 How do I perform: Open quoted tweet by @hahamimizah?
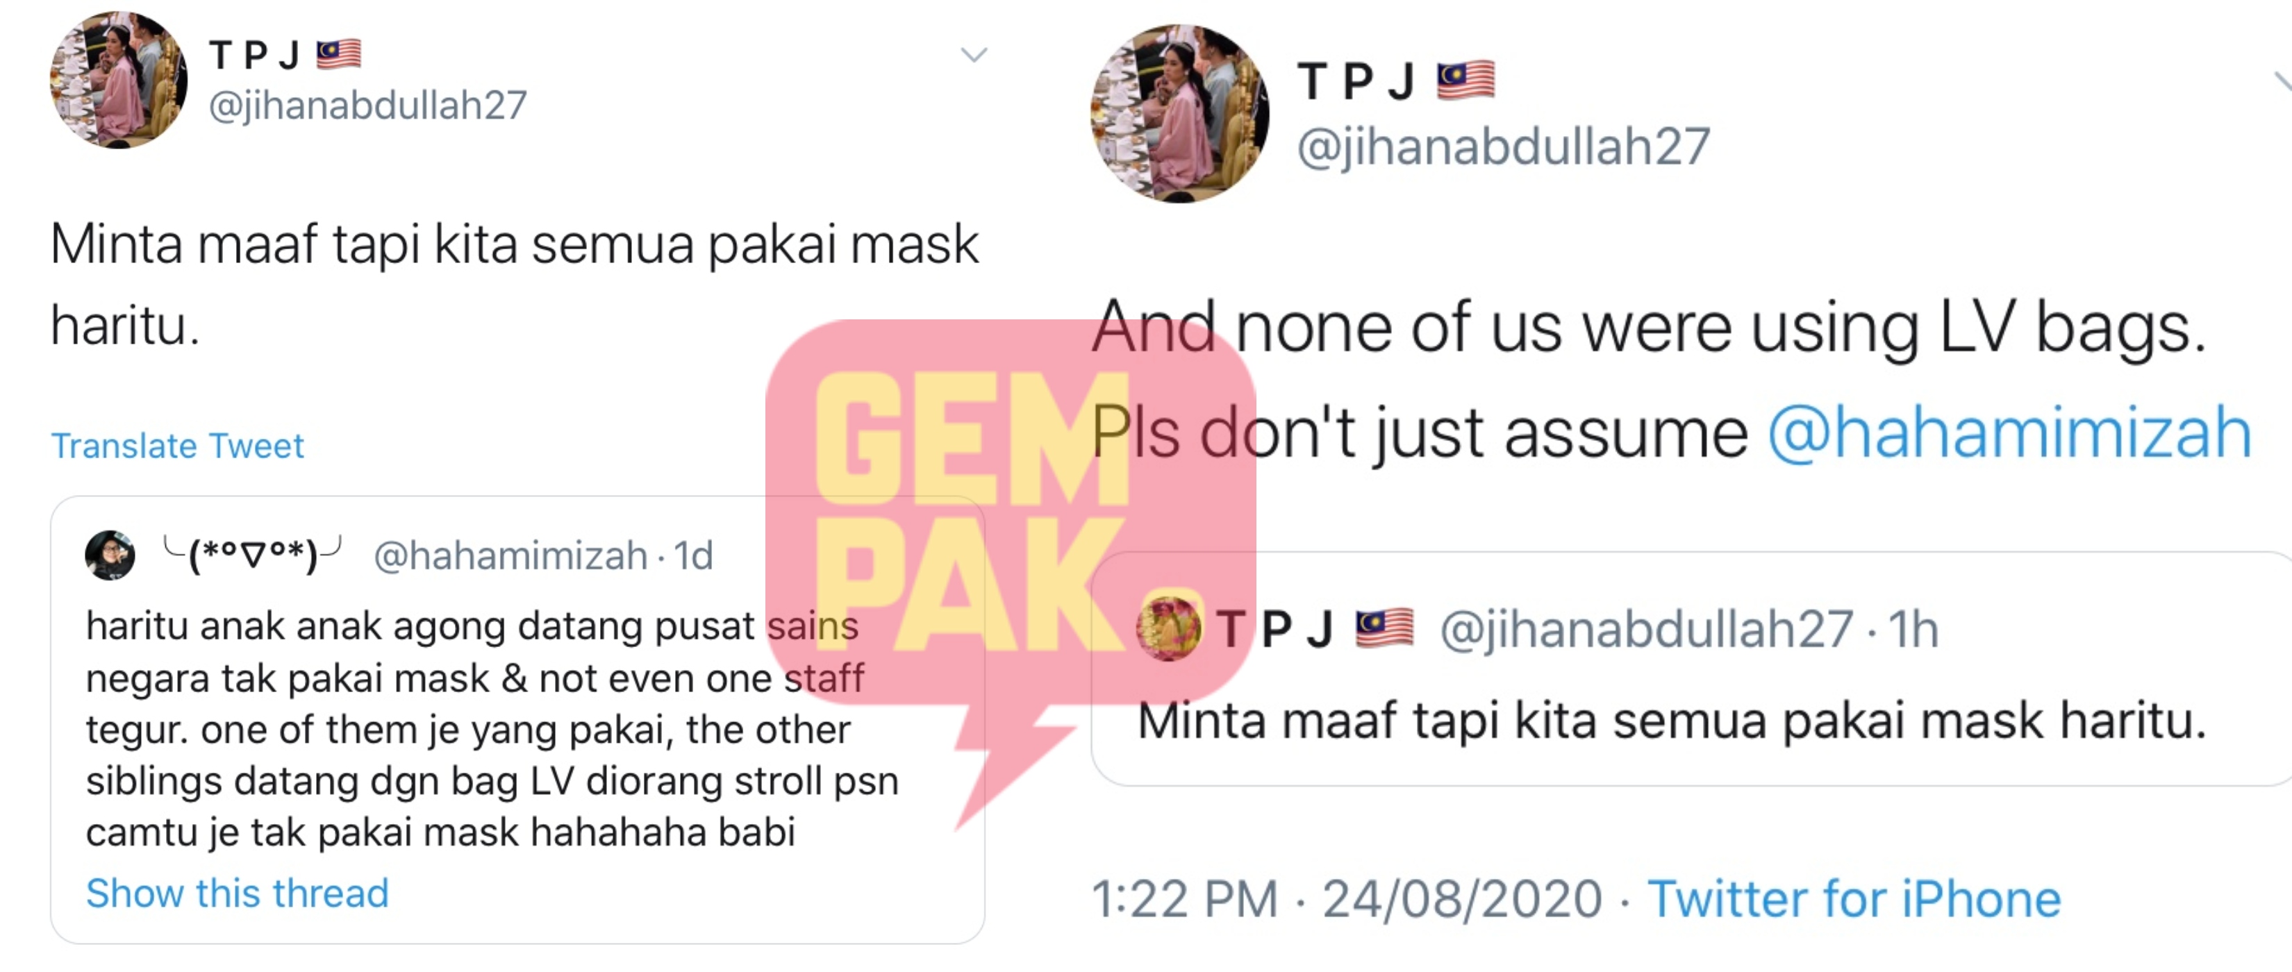(518, 719)
